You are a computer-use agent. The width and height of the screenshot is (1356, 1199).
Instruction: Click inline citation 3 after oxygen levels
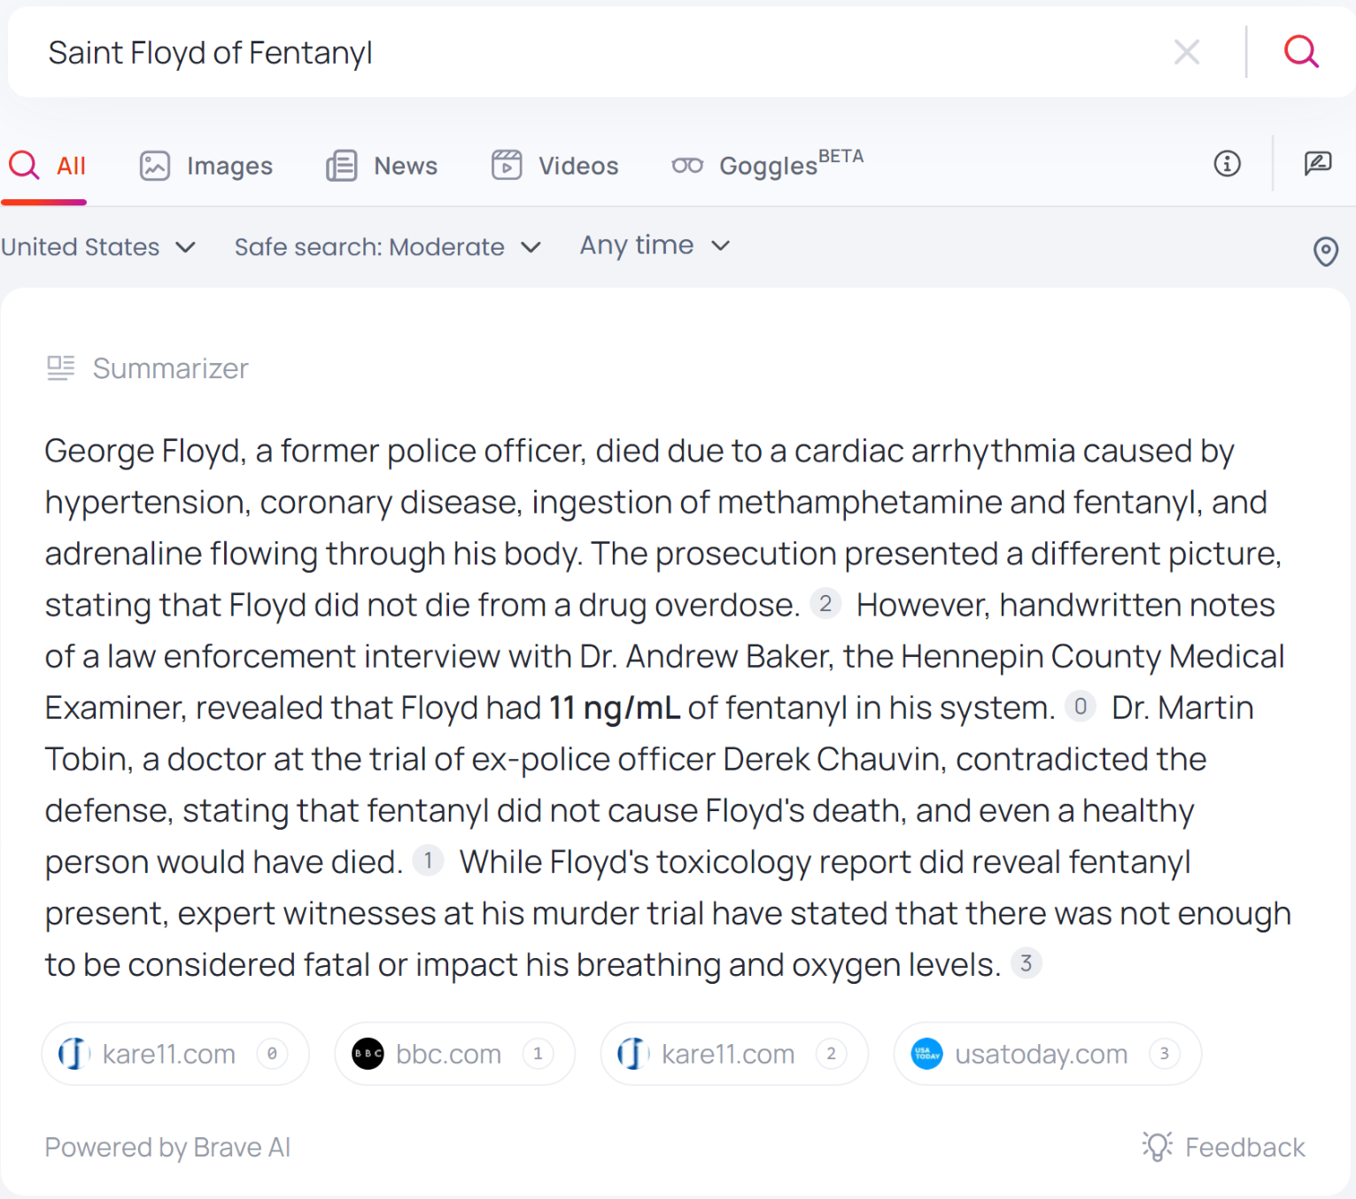click(1026, 963)
